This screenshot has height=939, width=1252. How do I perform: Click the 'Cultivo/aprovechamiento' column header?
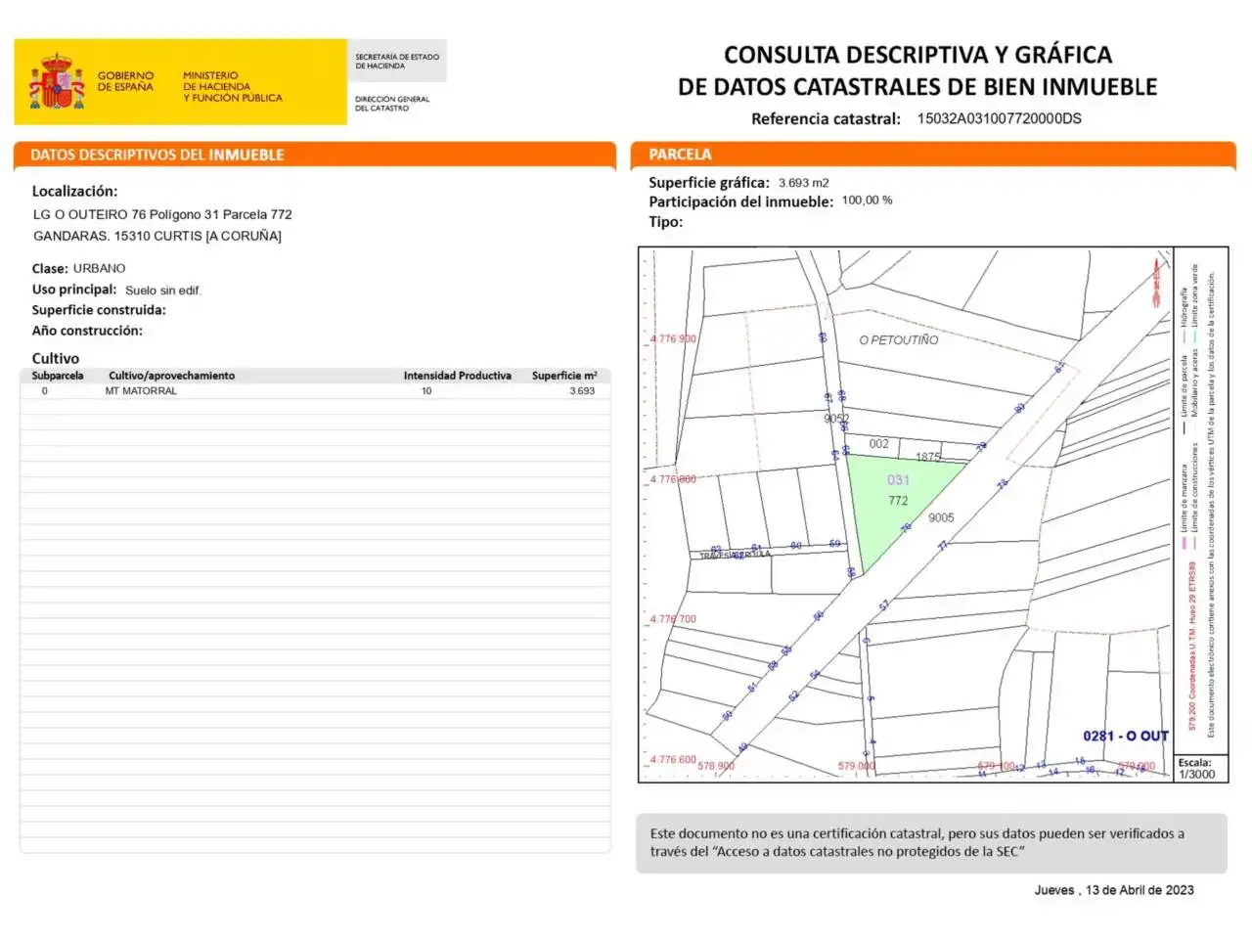(171, 376)
